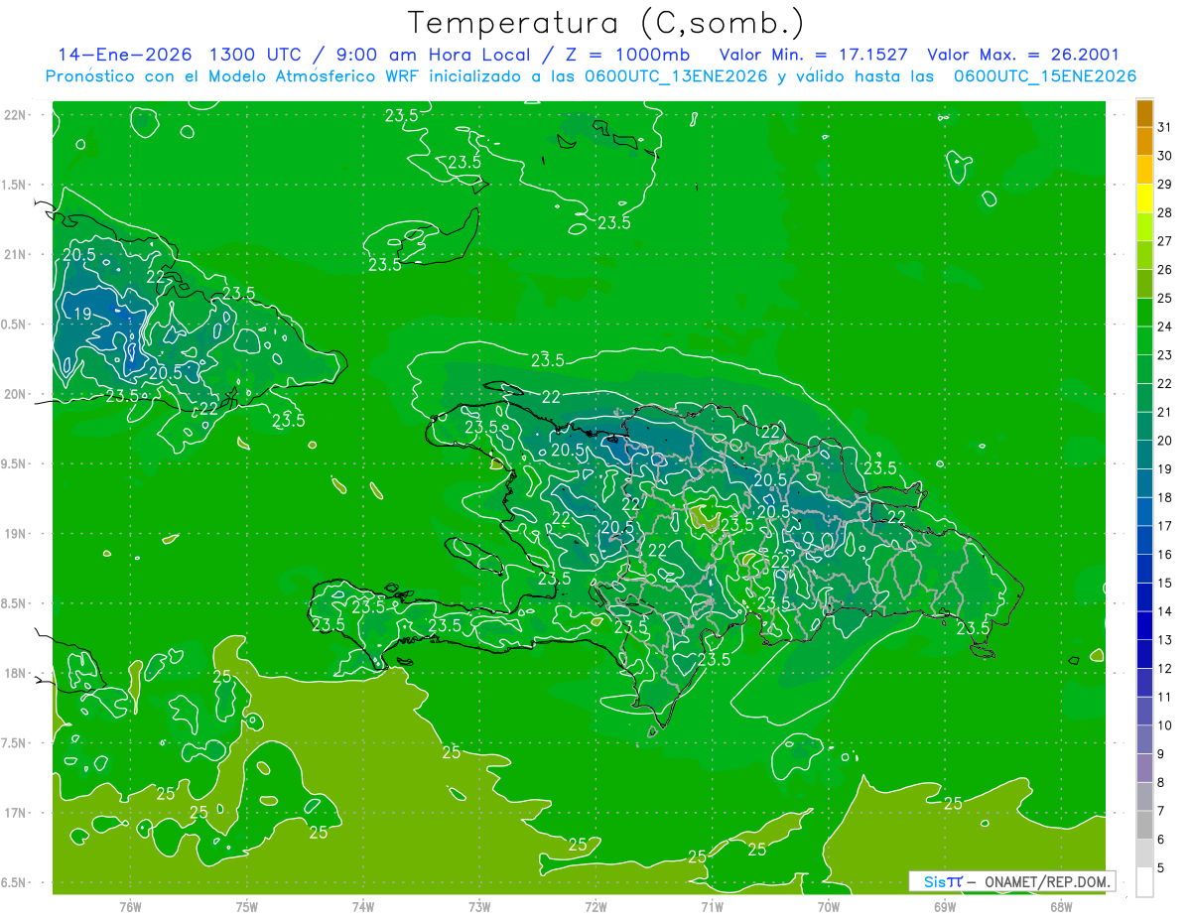Click the '19' contour label on the map
The image size is (1191, 920).
click(x=84, y=315)
